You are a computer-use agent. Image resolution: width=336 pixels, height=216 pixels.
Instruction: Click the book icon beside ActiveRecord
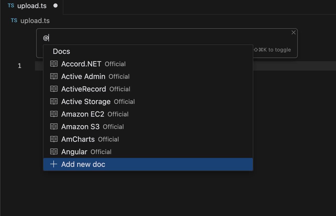click(x=54, y=89)
